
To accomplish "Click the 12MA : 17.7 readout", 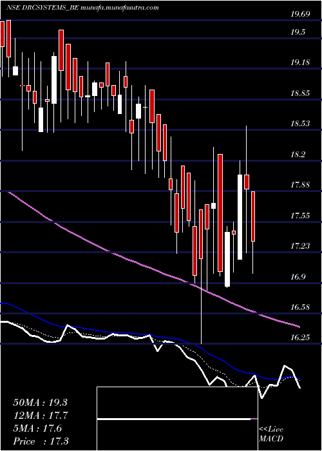I will click(x=40, y=416).
